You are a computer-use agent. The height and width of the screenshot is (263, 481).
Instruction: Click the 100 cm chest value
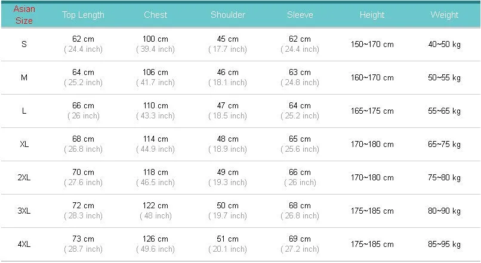coord(155,39)
